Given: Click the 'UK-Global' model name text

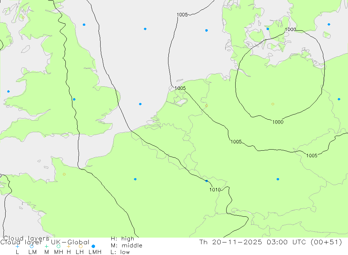Looking at the screenshot, I should point(70,242).
